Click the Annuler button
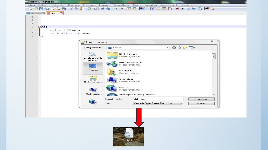 tap(201, 103)
